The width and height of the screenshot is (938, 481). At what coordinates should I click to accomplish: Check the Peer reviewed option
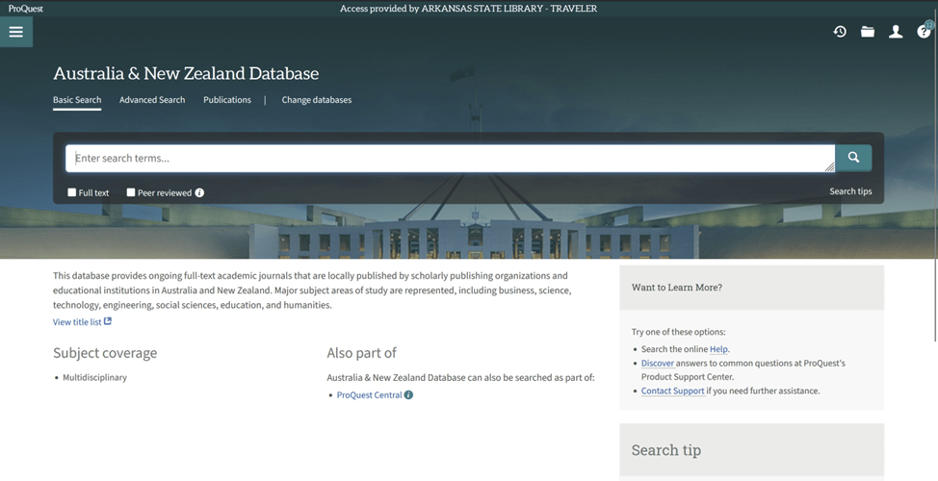131,192
